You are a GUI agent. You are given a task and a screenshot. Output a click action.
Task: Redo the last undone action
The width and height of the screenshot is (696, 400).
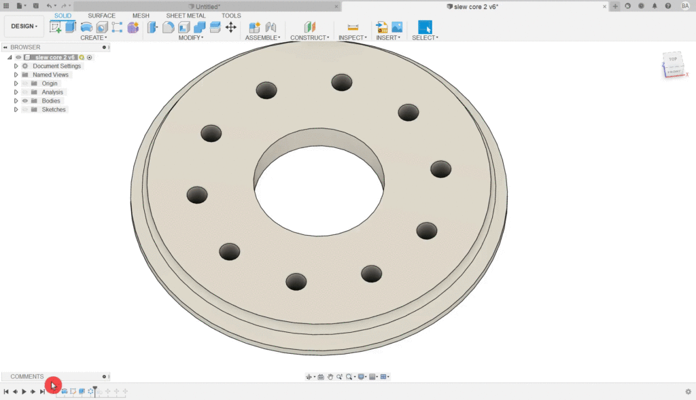(63, 6)
